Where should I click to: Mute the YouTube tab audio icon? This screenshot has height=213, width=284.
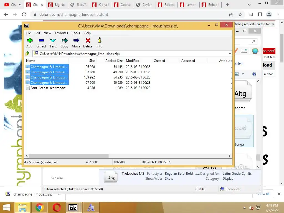[20, 5]
